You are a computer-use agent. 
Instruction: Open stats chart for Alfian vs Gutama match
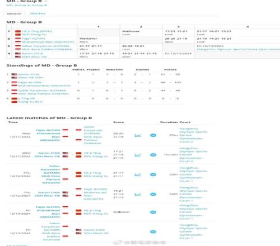click(138, 135)
